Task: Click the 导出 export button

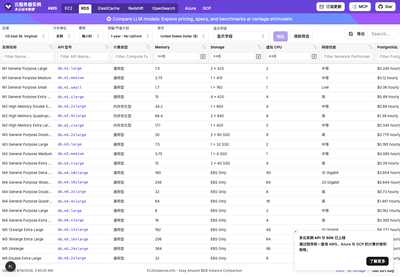Action: [357, 34]
